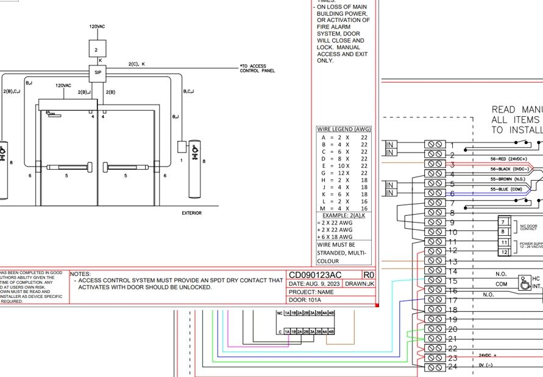The image size is (543, 377).
Task: Click terminal block screw pair number 24
Action: [x=435, y=367]
